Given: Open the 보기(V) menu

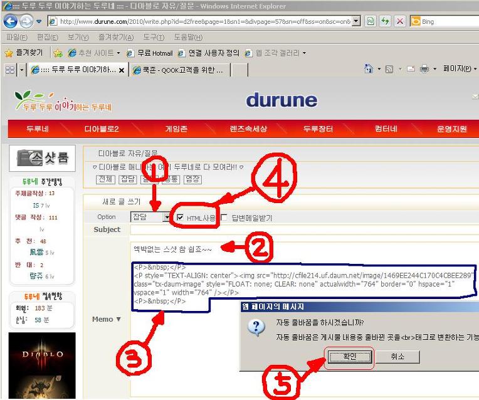Looking at the screenshot, I should point(78,37).
